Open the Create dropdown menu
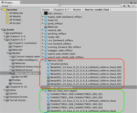137x113 pixels. tap(6, 6)
